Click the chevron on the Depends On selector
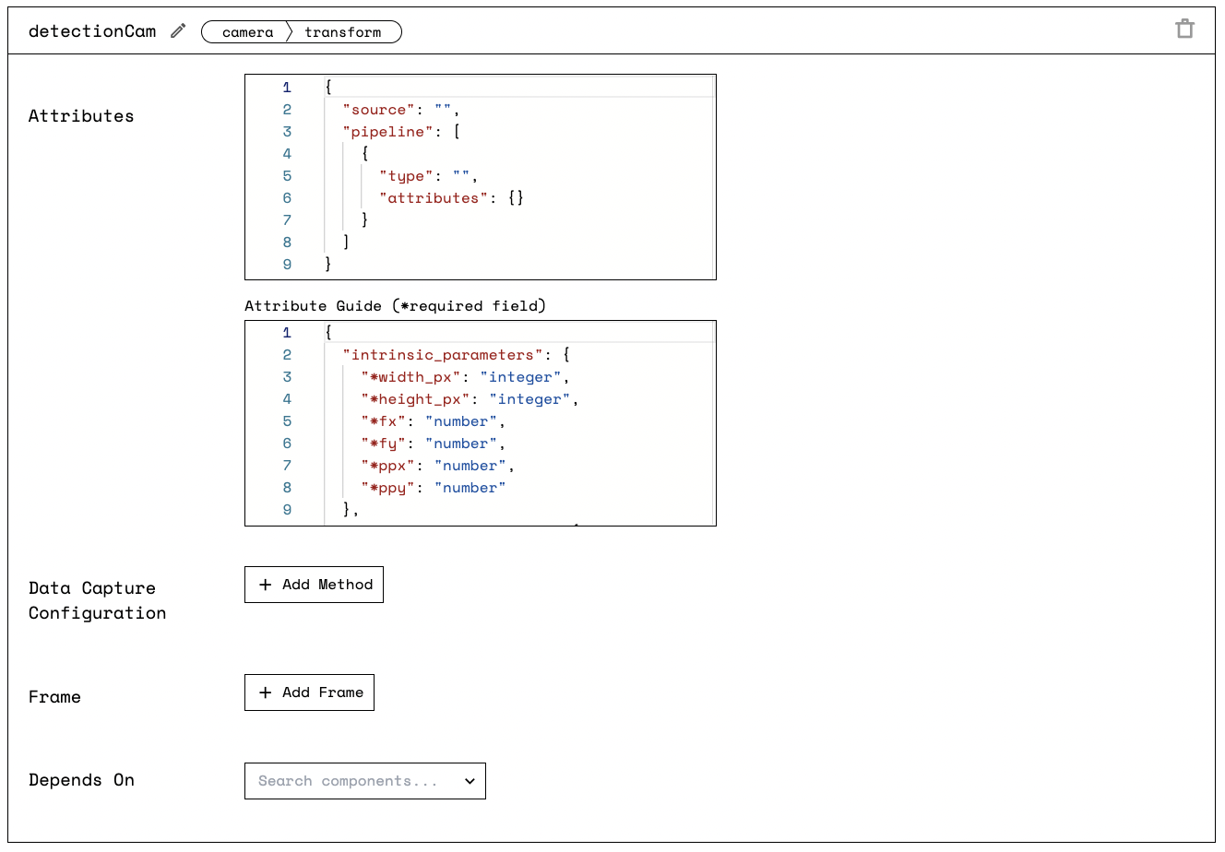The width and height of the screenshot is (1225, 852). tap(470, 781)
